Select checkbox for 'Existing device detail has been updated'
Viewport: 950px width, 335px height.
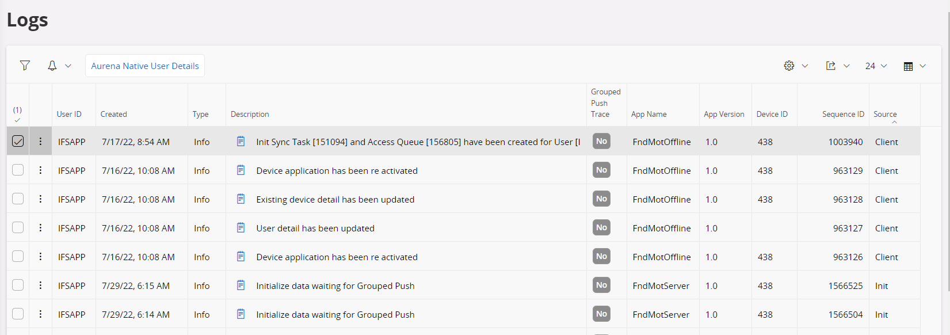coord(18,199)
